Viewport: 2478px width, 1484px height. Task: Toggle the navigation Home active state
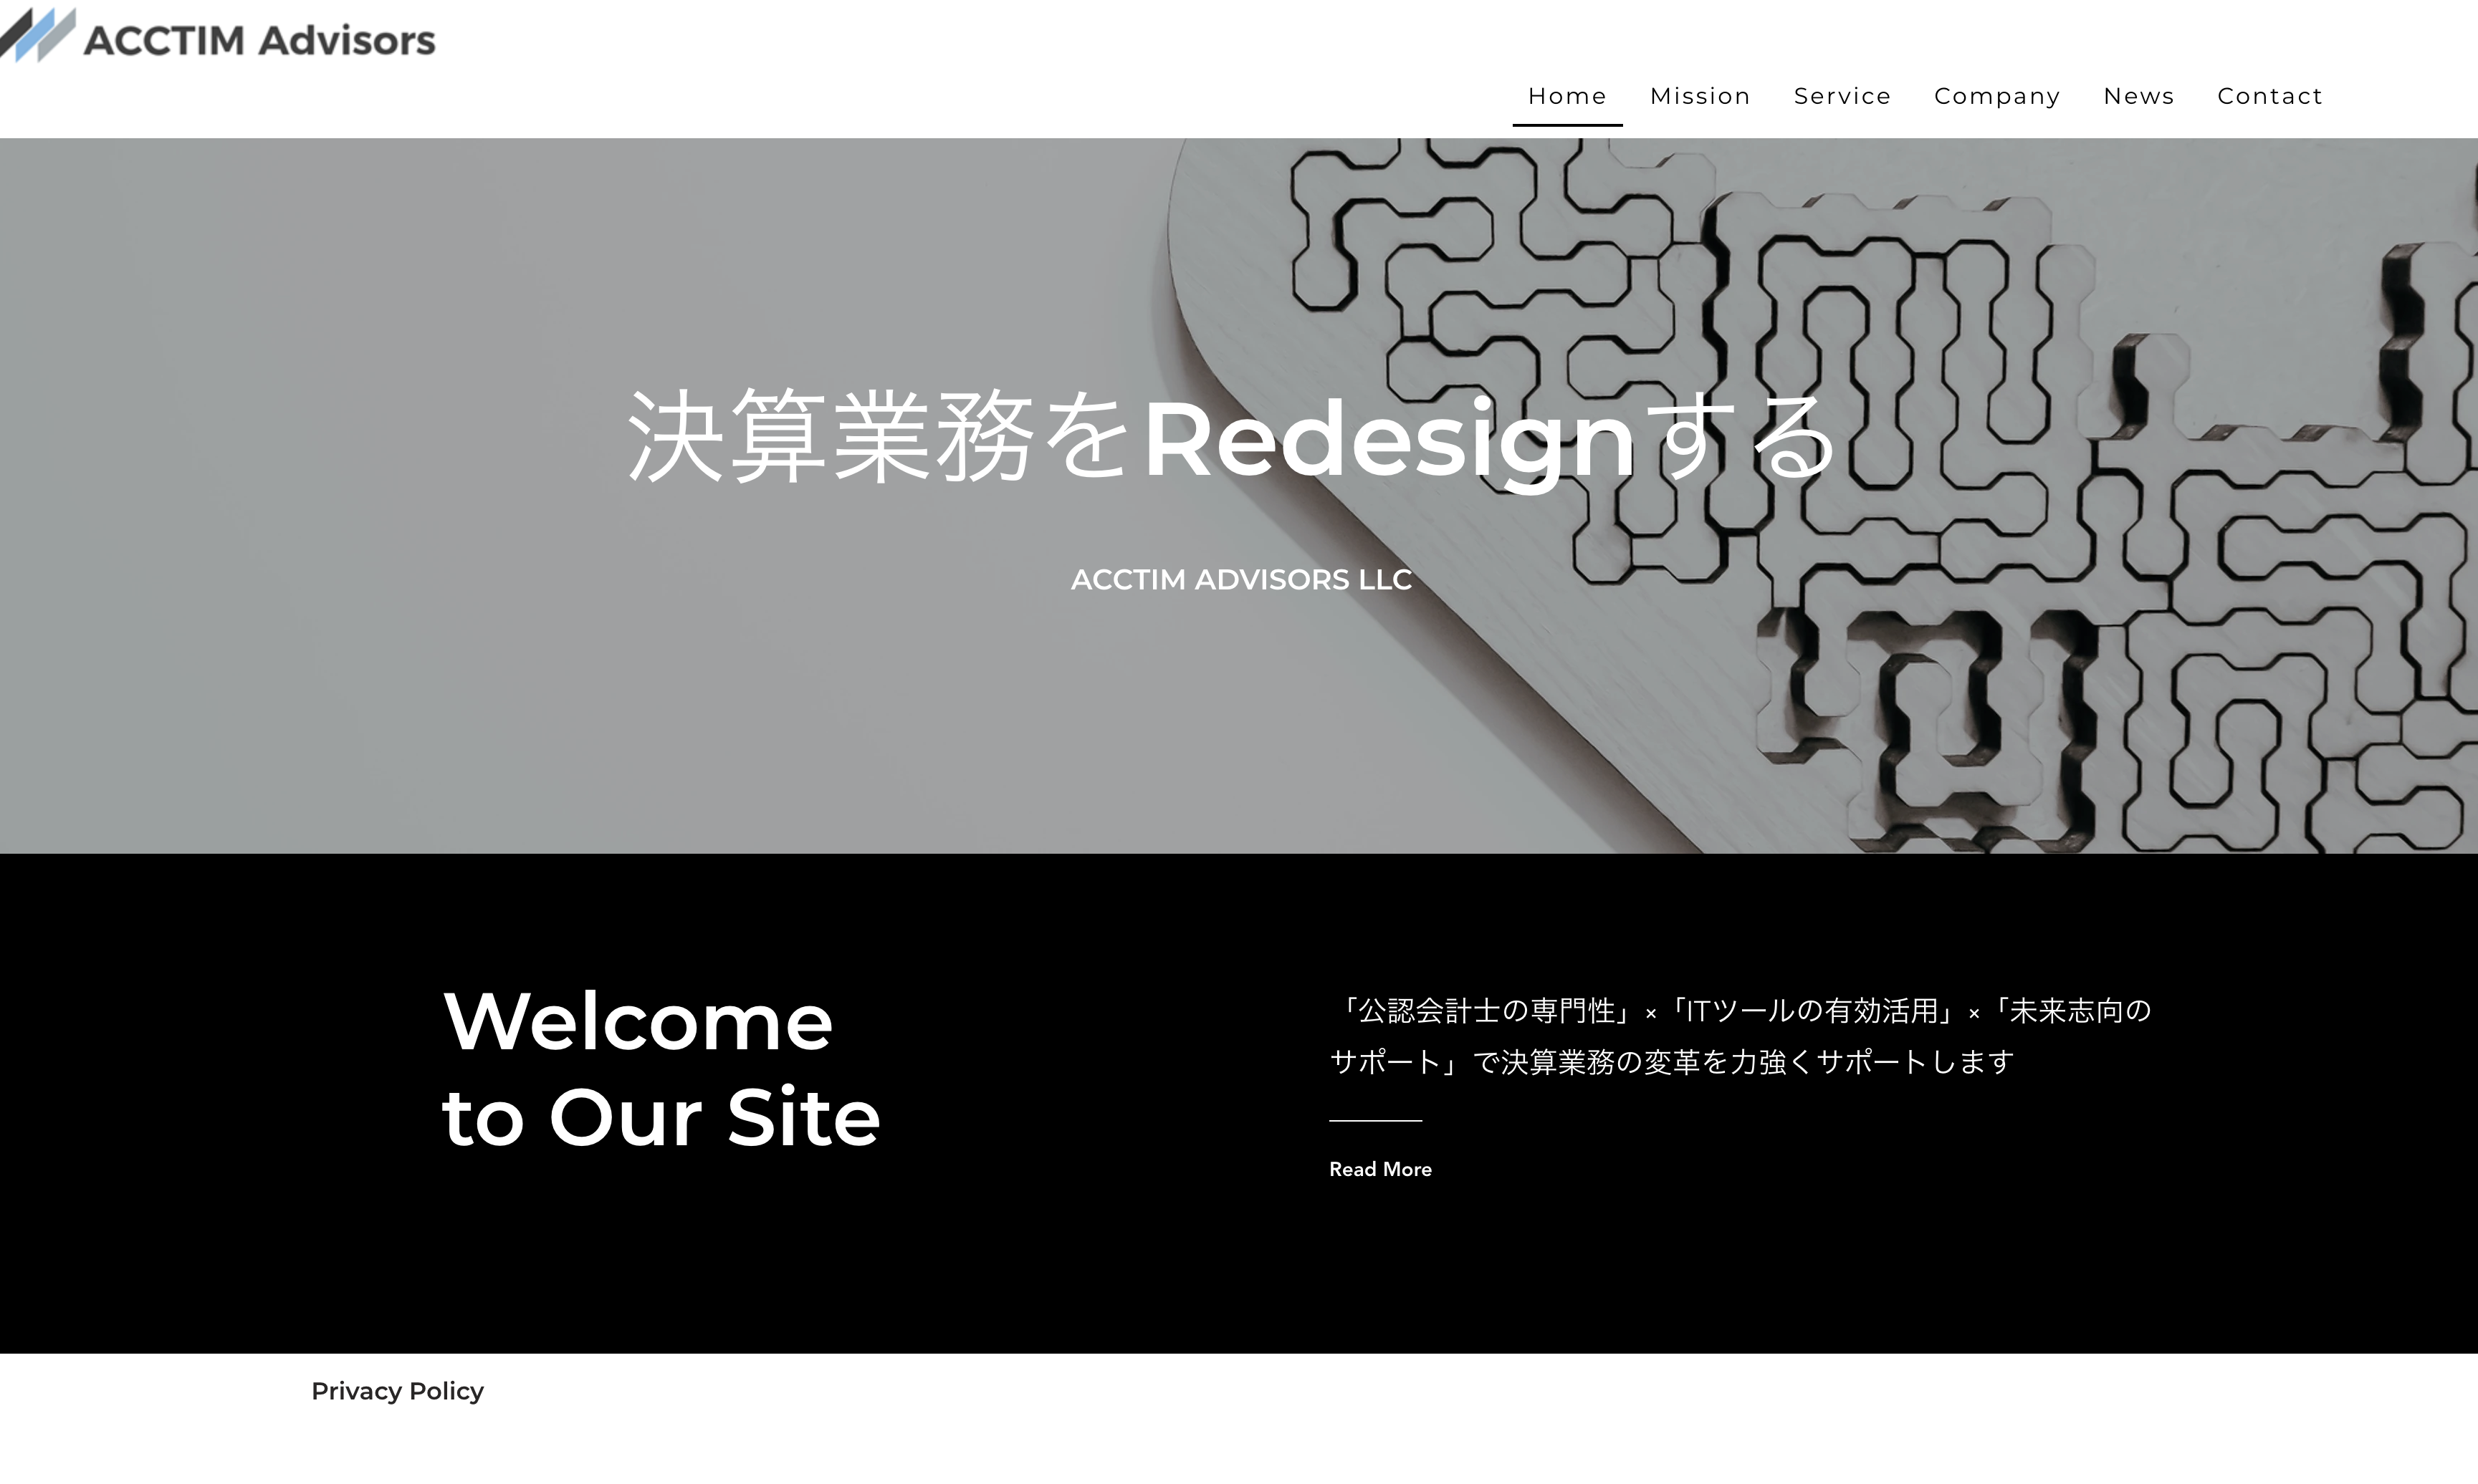point(1568,95)
